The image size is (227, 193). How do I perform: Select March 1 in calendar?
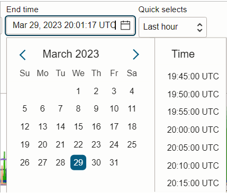78,91
